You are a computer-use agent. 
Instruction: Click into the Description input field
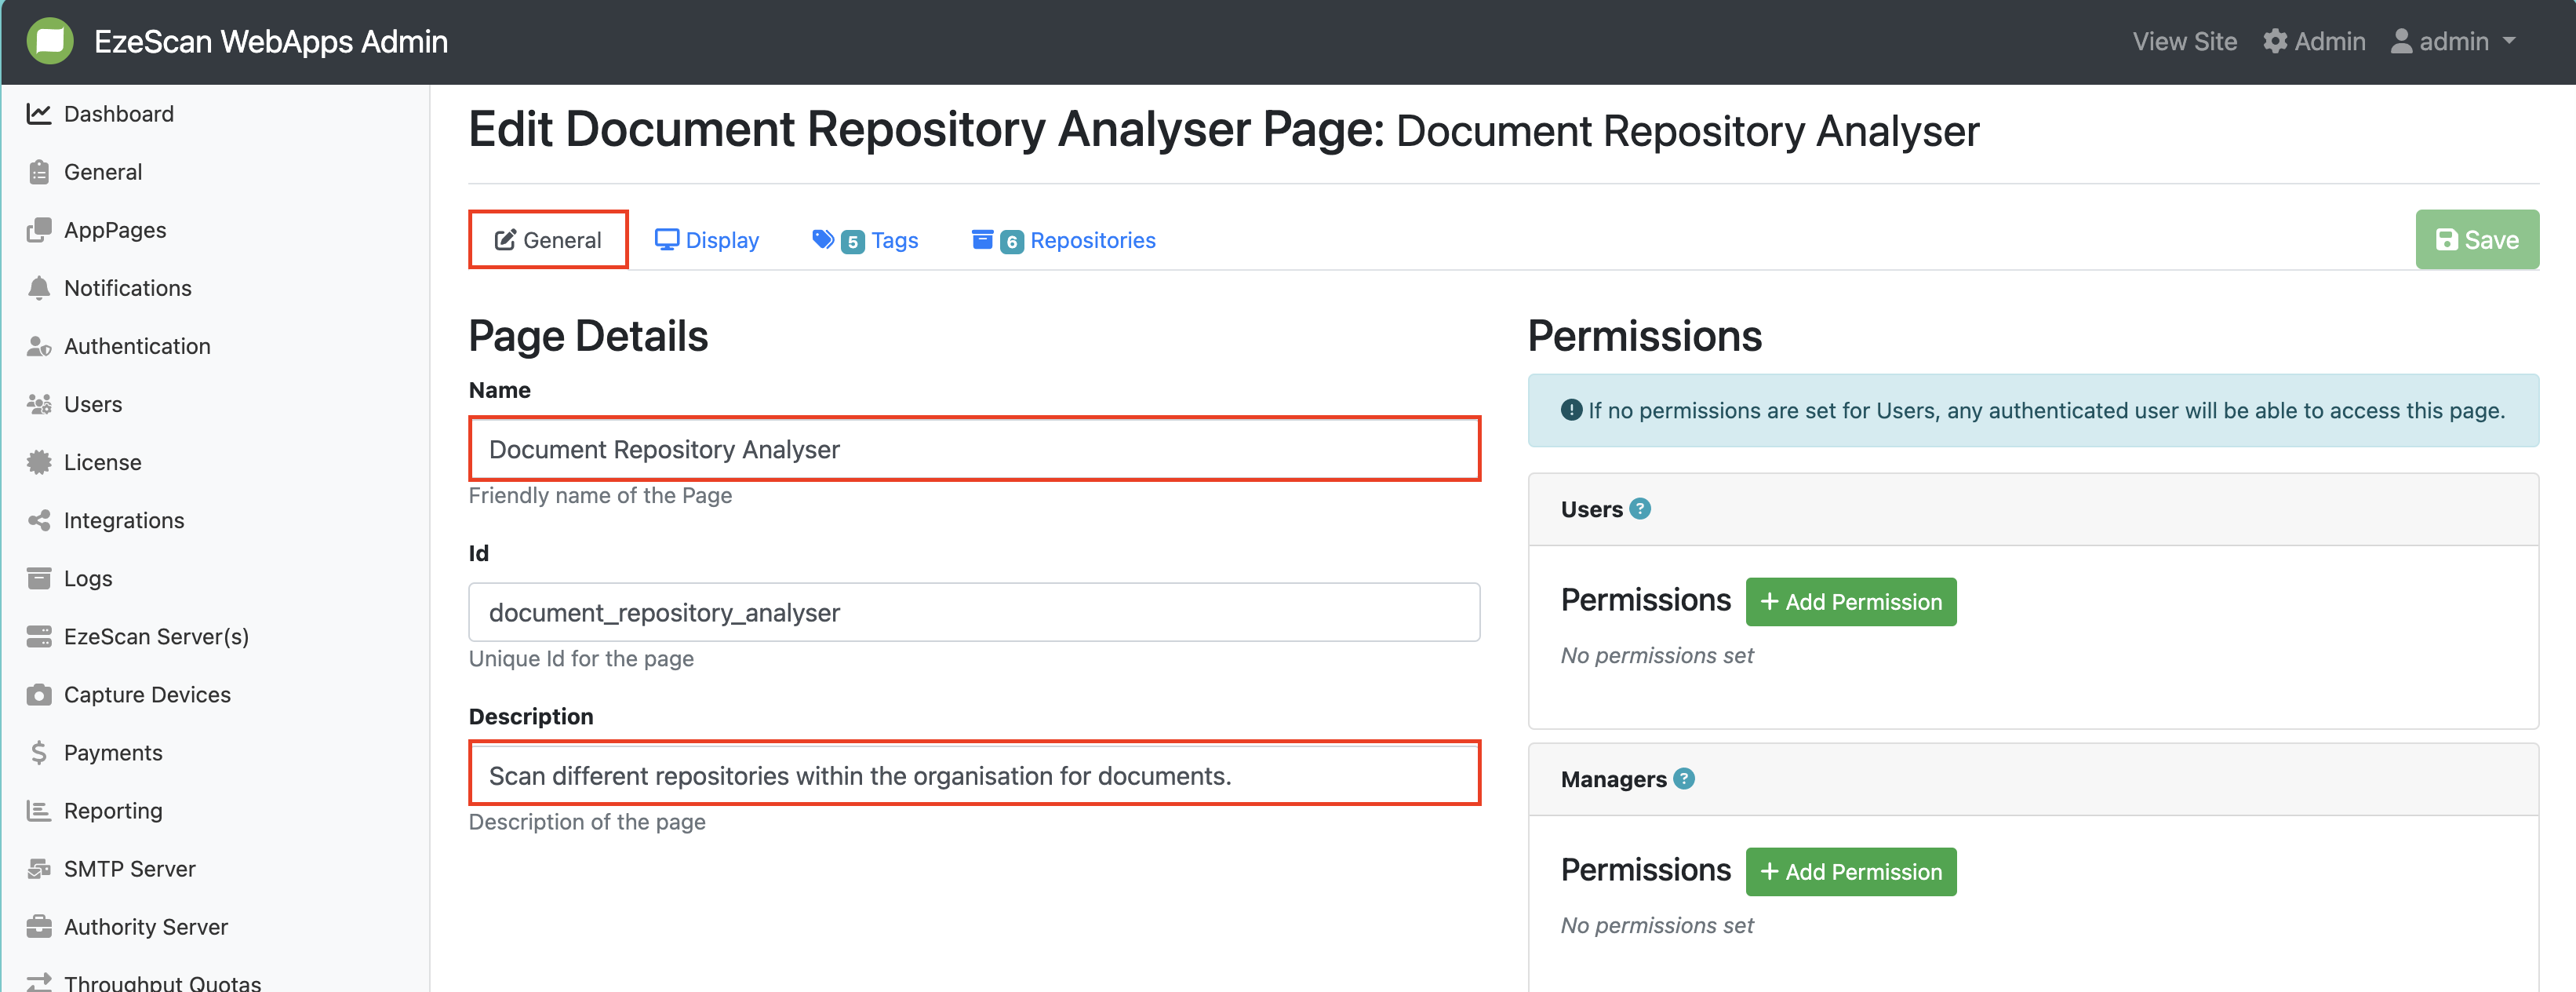point(974,775)
